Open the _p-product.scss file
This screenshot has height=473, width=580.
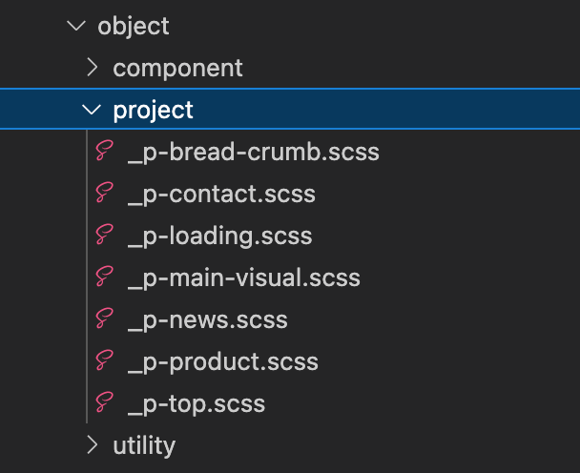(x=222, y=362)
